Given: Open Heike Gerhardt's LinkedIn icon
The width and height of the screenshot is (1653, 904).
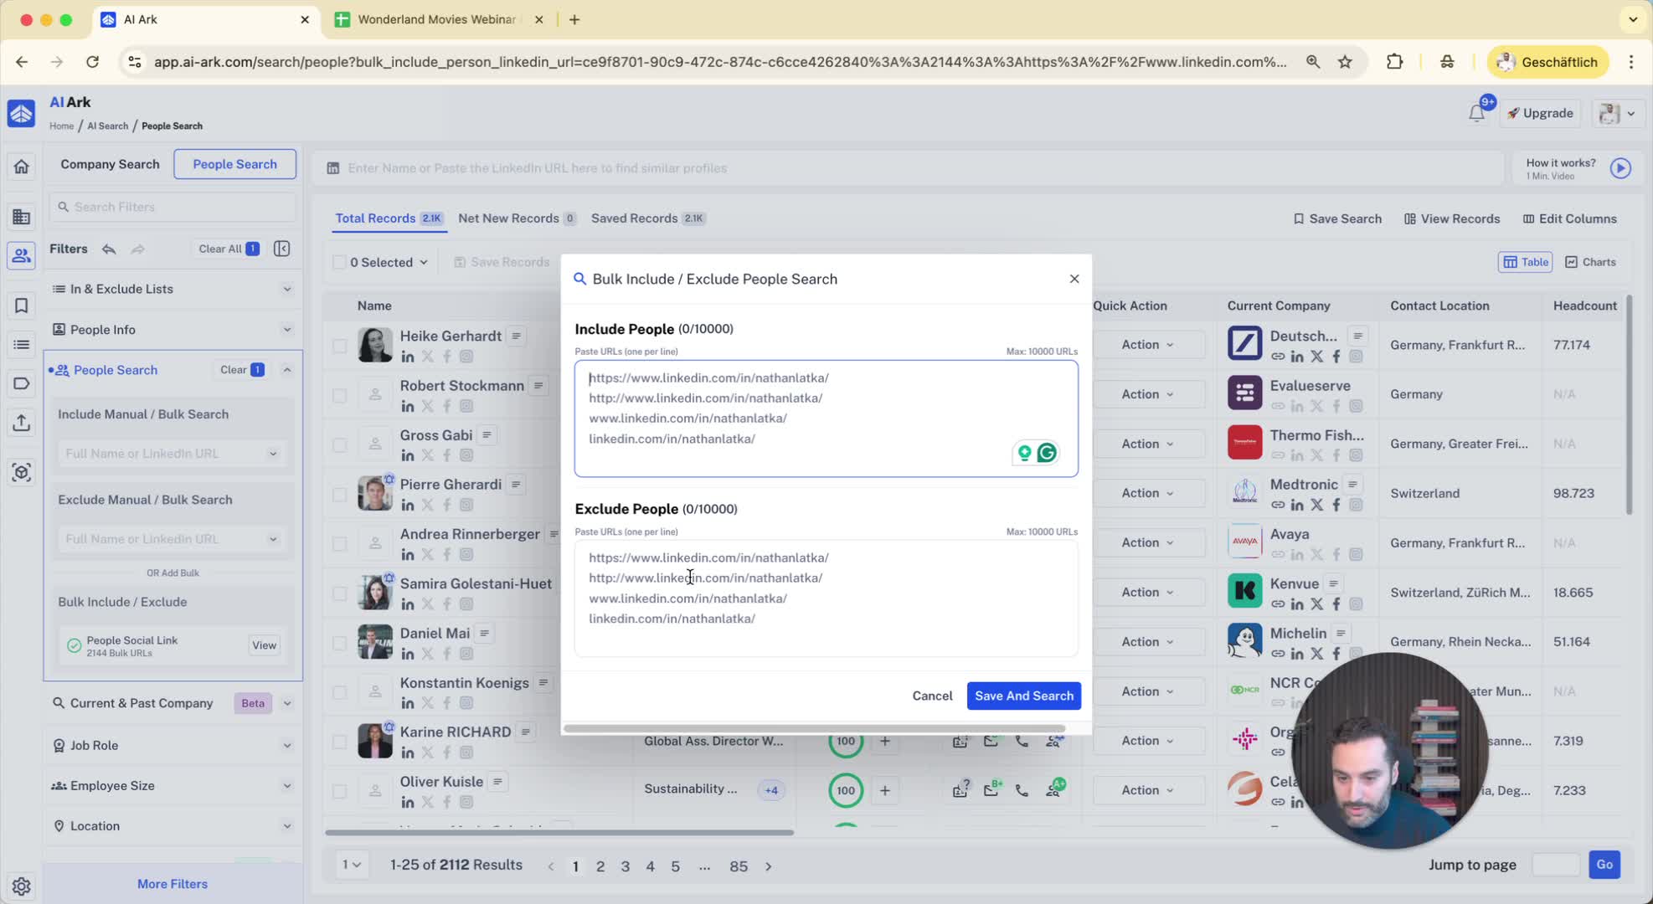Looking at the screenshot, I should [x=408, y=357].
